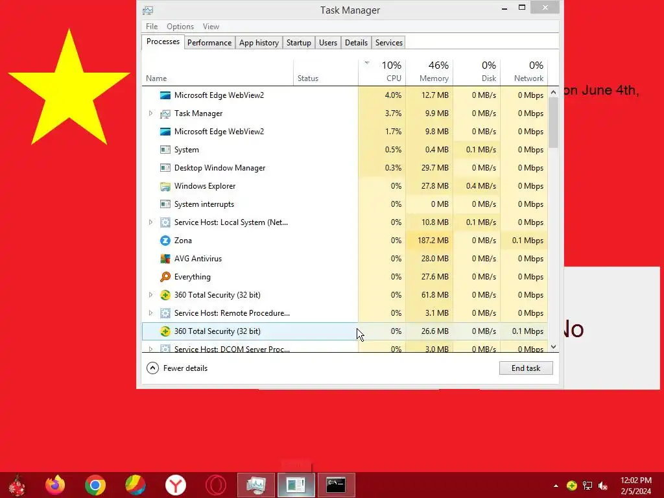Switch to the Details tab
This screenshot has width=664, height=498.
pyautogui.click(x=356, y=43)
